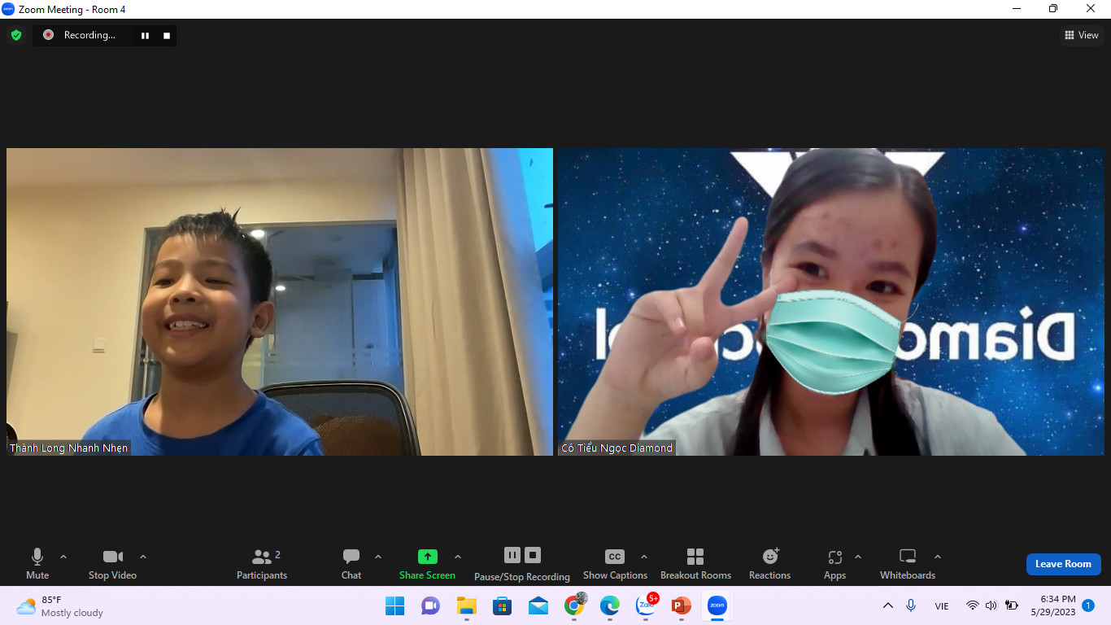The height and width of the screenshot is (625, 1111).
Task: Open Breakout Rooms
Action: click(x=695, y=563)
